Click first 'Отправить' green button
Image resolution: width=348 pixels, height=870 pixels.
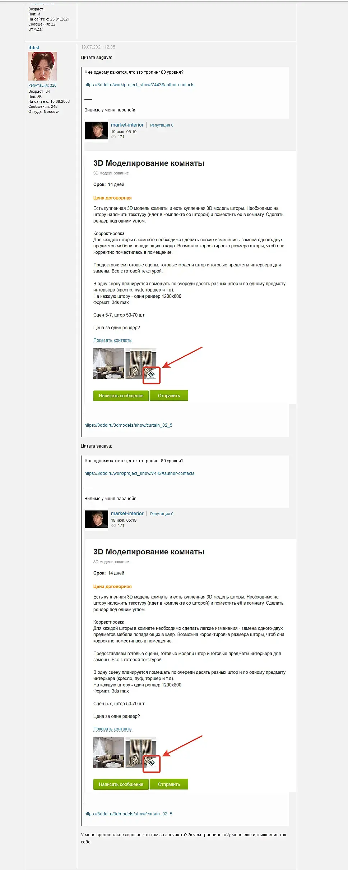click(x=169, y=395)
